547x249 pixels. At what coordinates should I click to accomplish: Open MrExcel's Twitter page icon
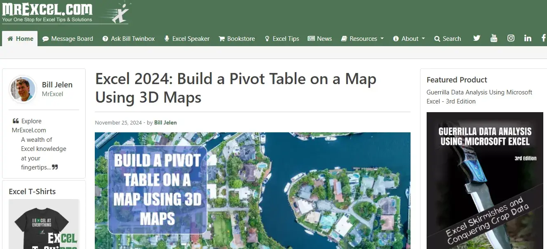point(477,38)
